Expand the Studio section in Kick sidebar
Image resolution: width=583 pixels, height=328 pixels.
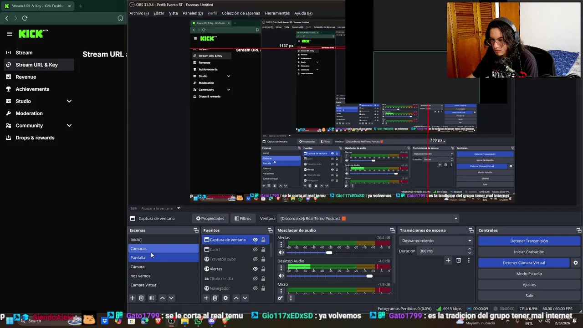(69, 101)
